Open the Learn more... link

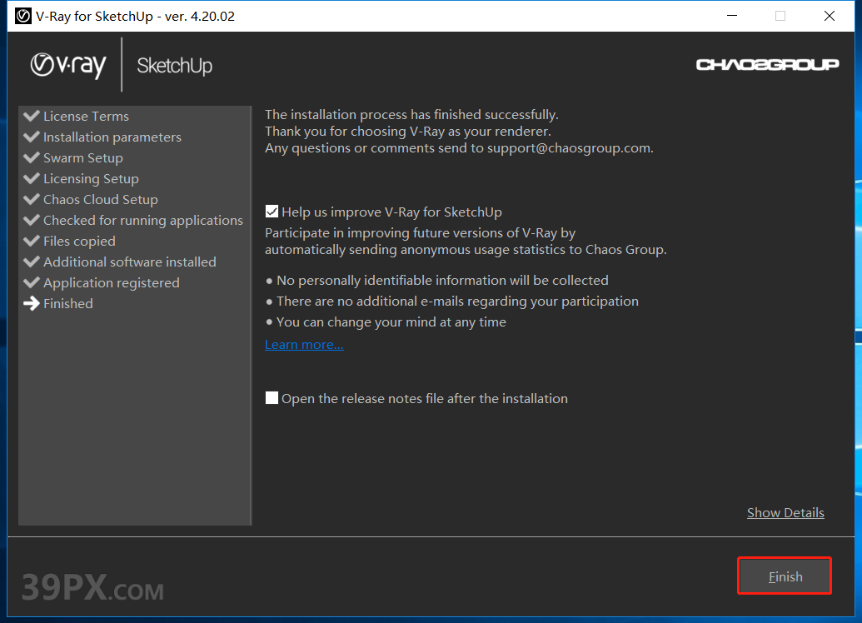[x=304, y=344]
